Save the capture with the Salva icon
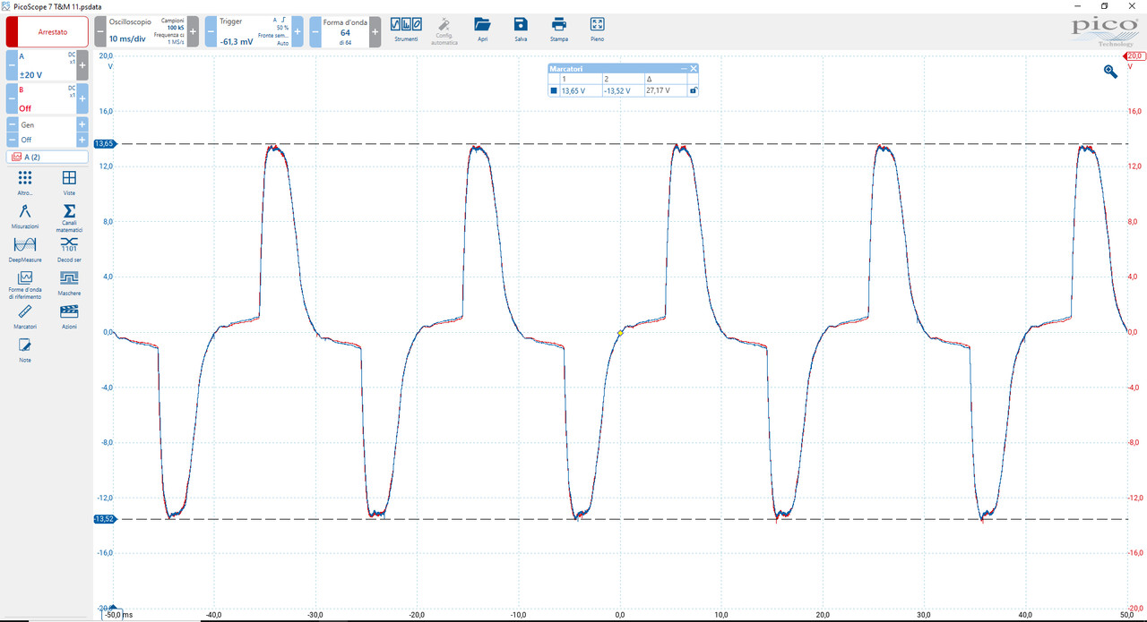The height and width of the screenshot is (622, 1147). (521, 29)
